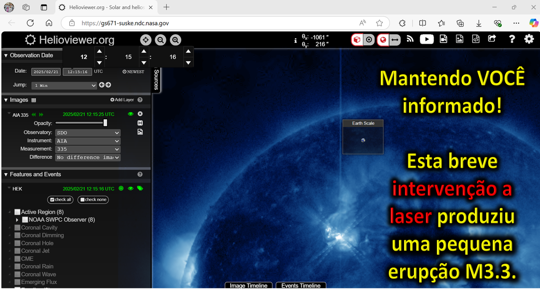Viewport: 540px width, 293px height.
Task: Open the Image Timeline tab
Action: (x=249, y=286)
